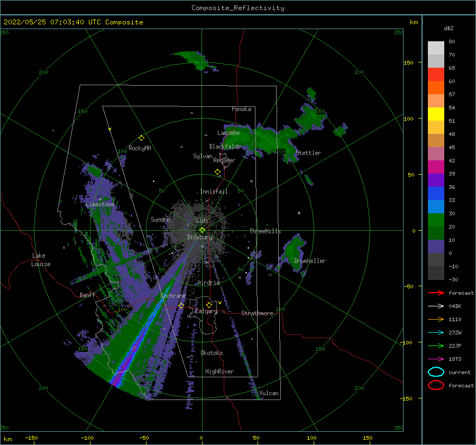This screenshot has height=445, width=476.
Task: Click the white plus marker east of ThreeHills
Action: (299, 213)
